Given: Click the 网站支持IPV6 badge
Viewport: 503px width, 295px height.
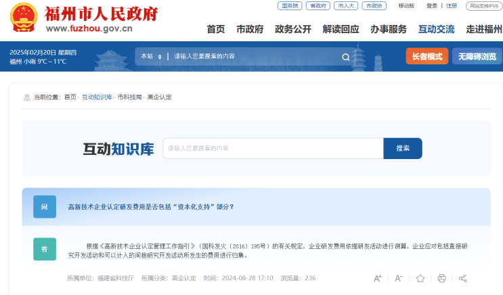Looking at the screenshot, I should [484, 6].
